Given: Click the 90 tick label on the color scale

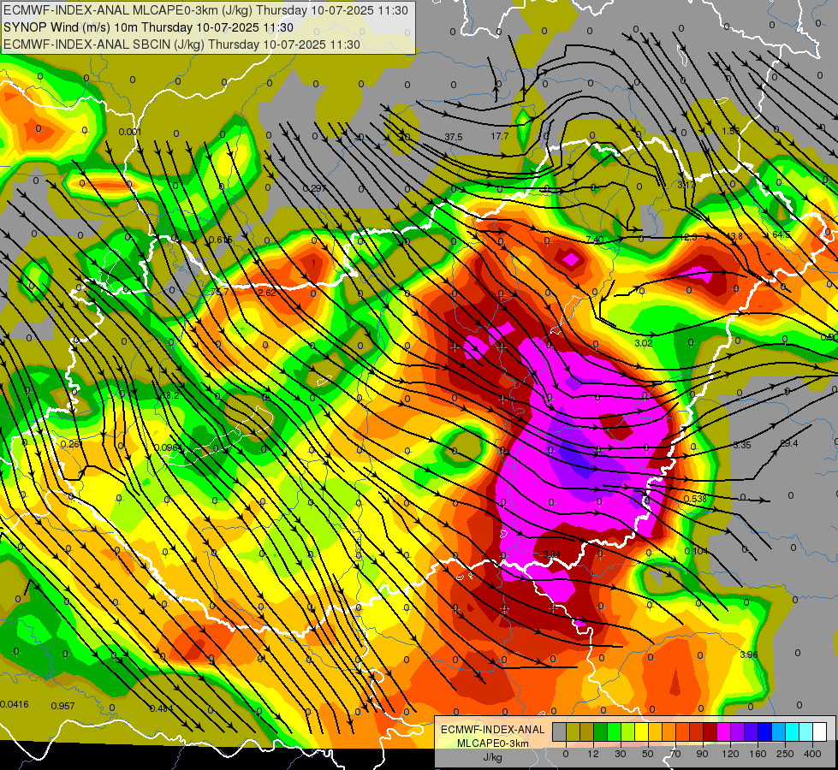Looking at the screenshot, I should point(702,754).
